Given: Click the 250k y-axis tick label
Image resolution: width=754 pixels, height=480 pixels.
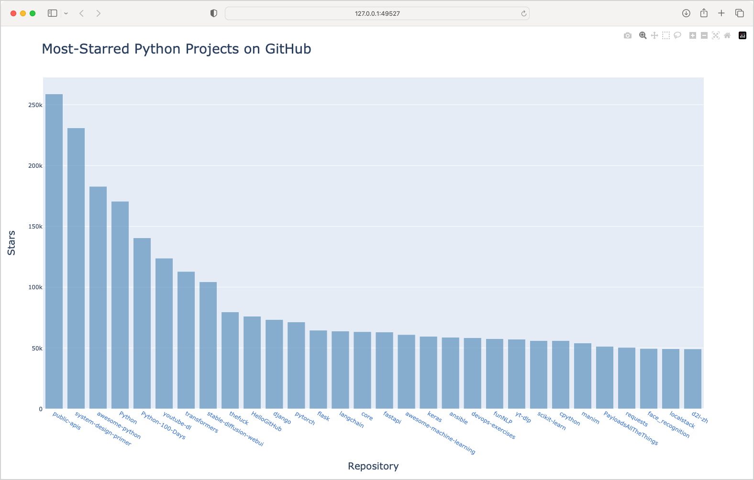Looking at the screenshot, I should pos(35,105).
